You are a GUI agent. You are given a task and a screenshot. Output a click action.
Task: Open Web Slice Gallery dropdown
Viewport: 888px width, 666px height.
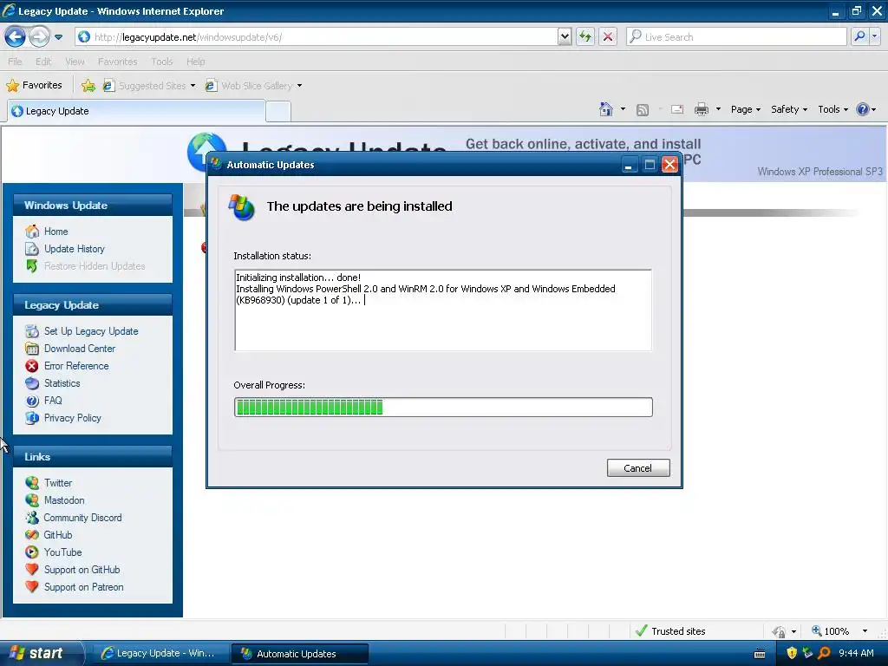click(x=254, y=86)
